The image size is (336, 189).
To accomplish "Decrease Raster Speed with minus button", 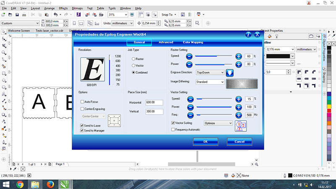I will coord(189,56).
